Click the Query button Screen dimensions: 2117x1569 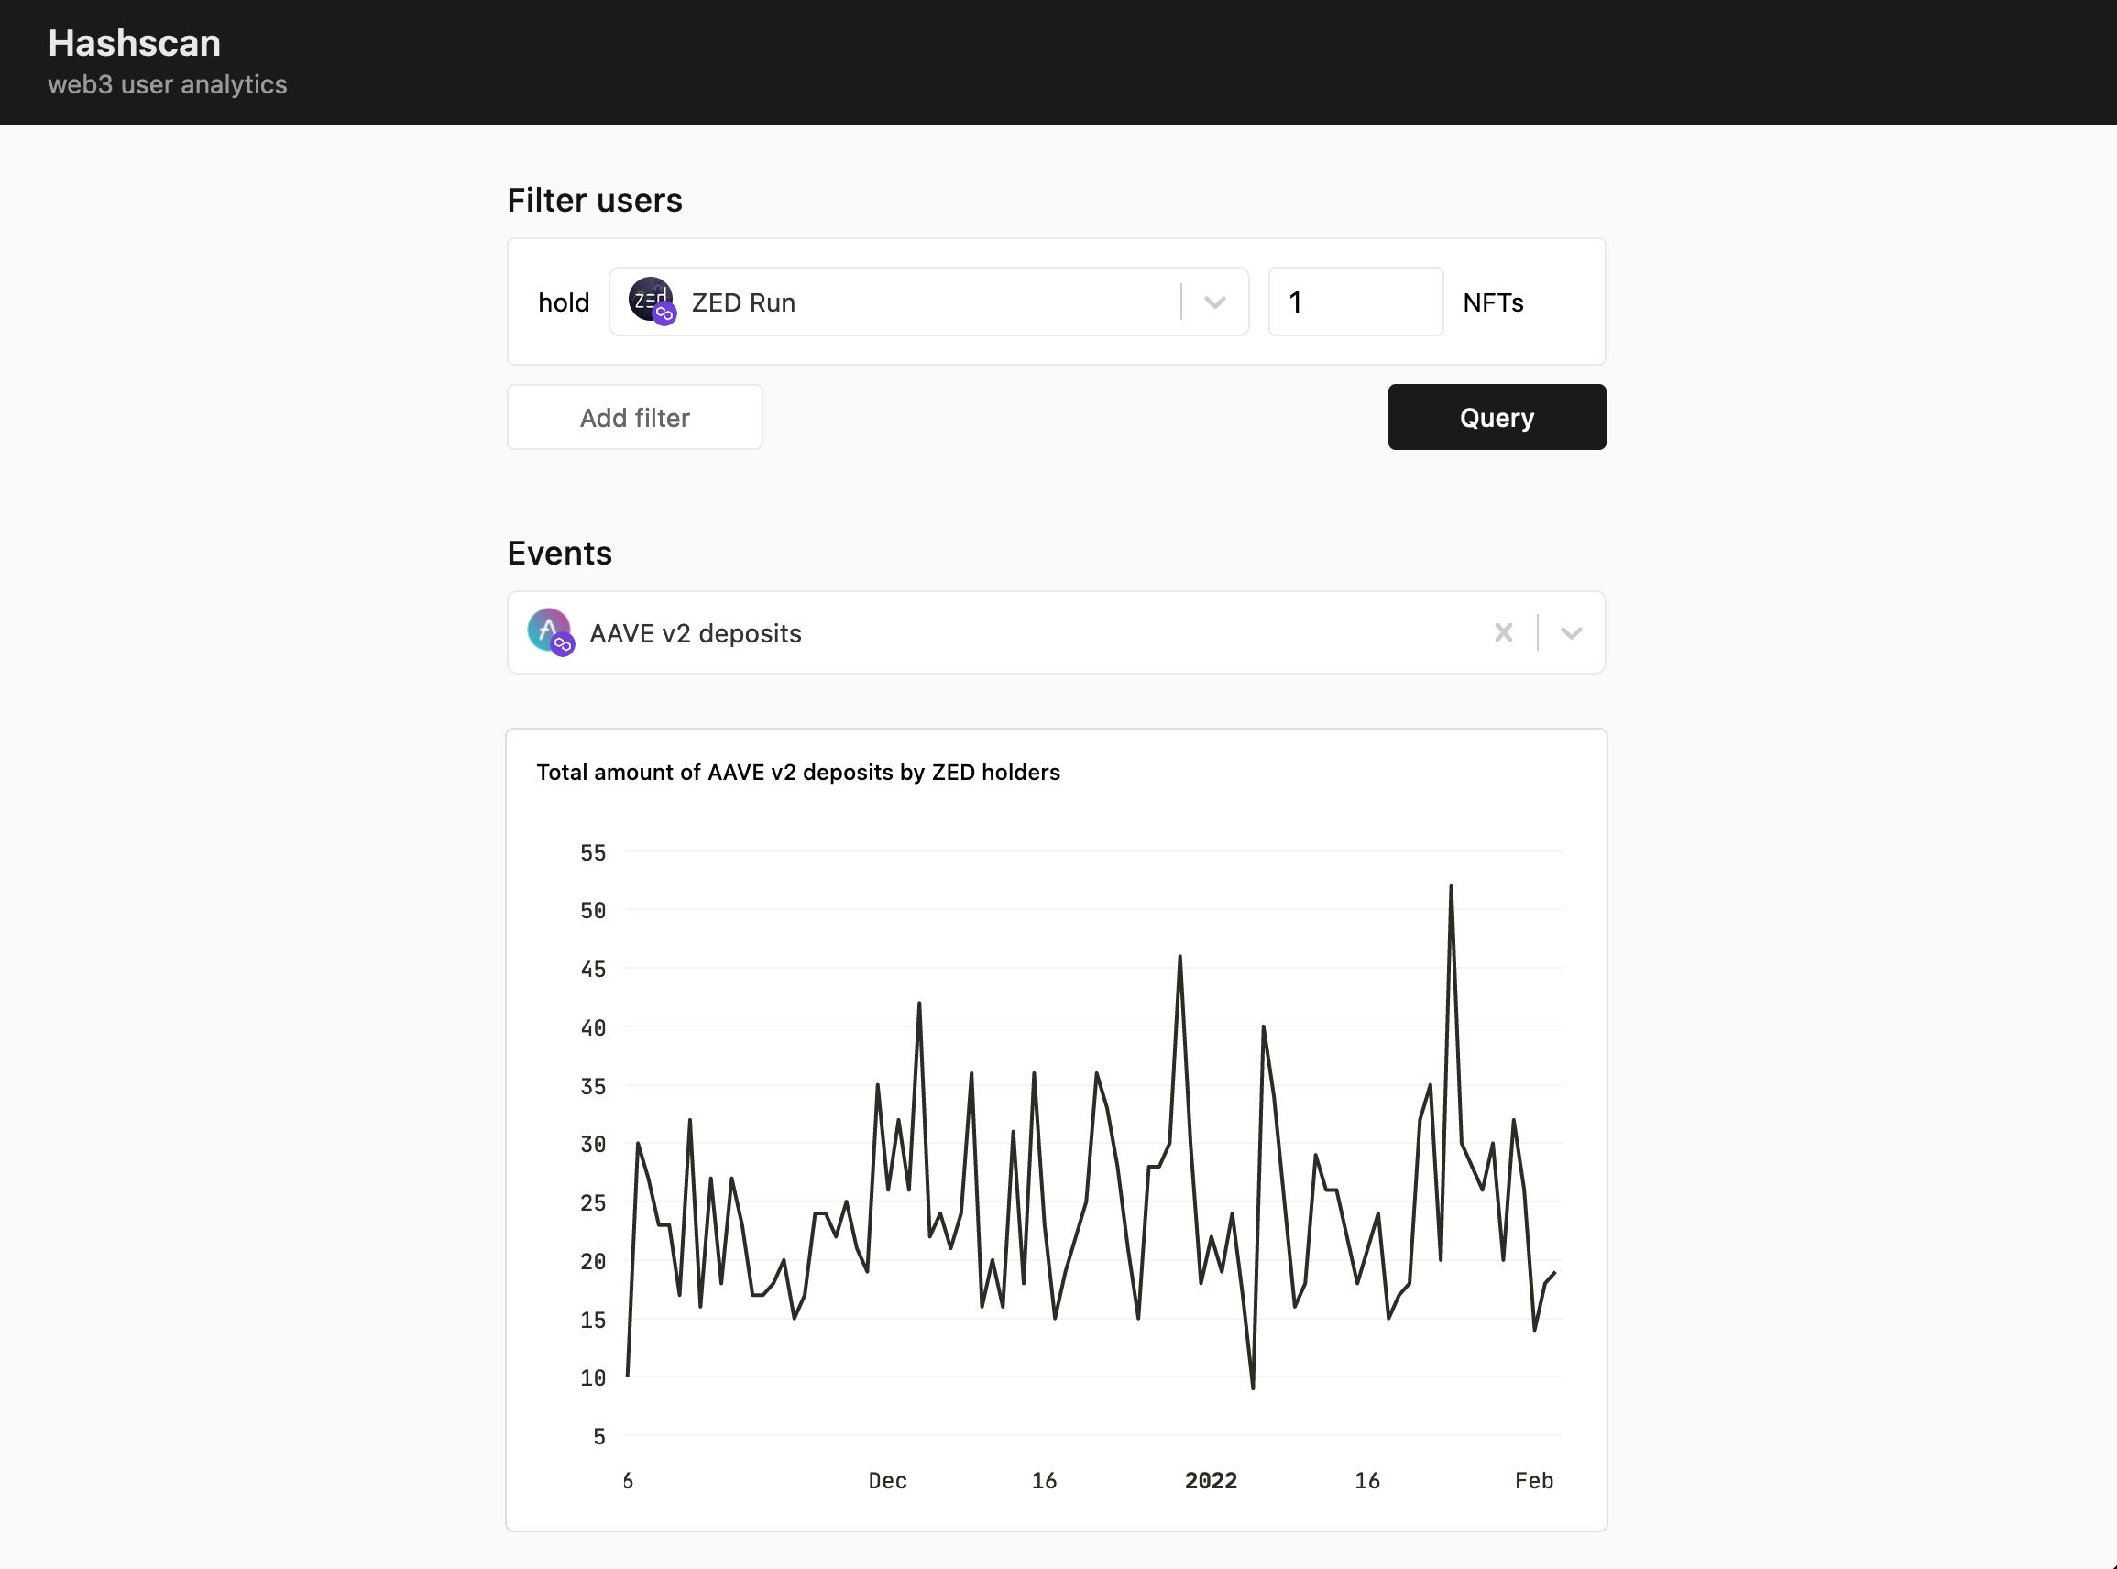click(x=1497, y=417)
